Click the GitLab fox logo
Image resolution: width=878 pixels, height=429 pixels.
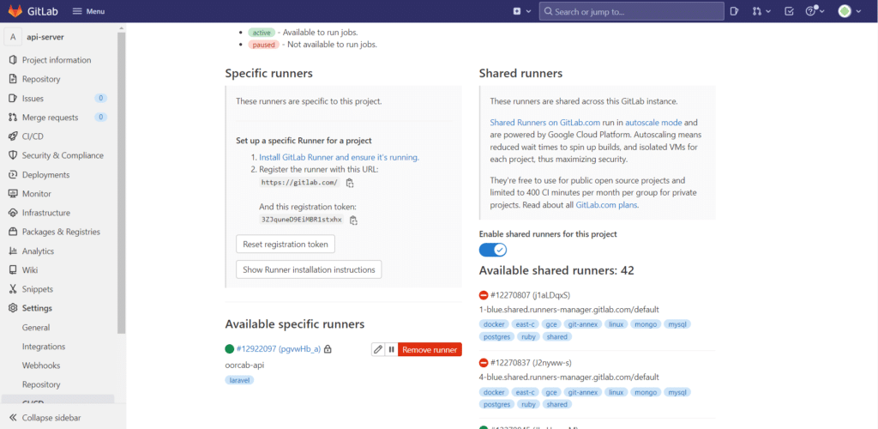[15, 11]
